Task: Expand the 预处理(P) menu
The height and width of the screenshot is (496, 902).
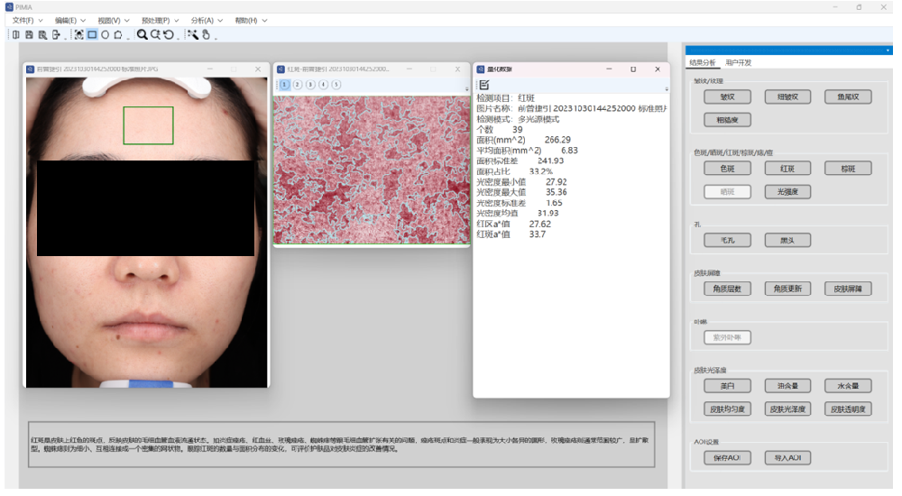Action: (x=161, y=20)
